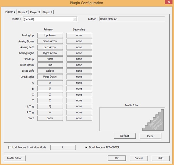Rebind Analog Up primary key Up Arrow

50,35
